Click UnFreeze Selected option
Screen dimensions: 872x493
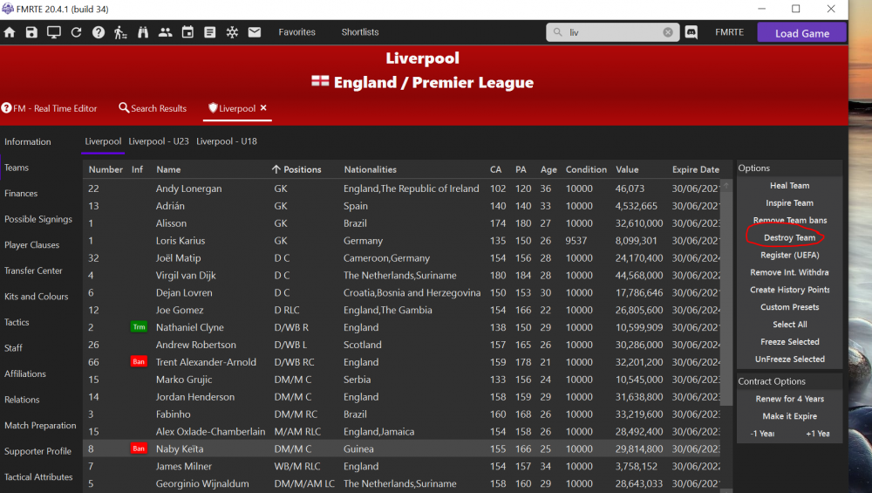click(790, 359)
